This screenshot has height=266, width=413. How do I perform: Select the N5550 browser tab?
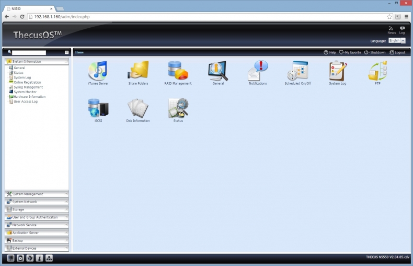[x=29, y=8]
